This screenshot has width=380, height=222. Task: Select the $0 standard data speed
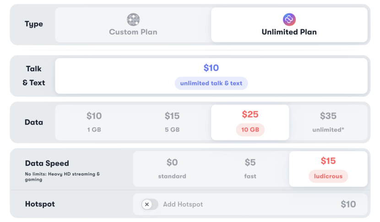coord(172,169)
